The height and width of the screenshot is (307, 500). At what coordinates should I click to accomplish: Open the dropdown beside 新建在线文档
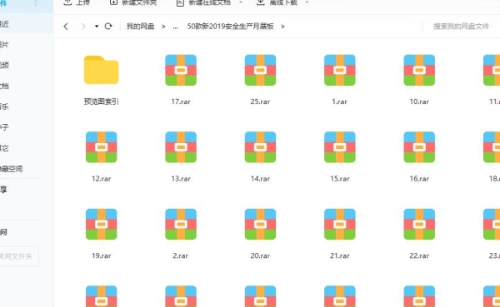(x=241, y=2)
